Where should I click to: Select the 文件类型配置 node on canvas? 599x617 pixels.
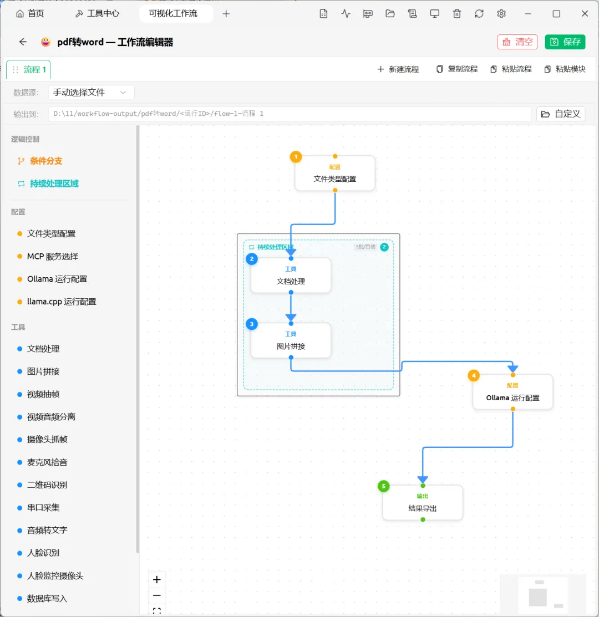coord(335,174)
